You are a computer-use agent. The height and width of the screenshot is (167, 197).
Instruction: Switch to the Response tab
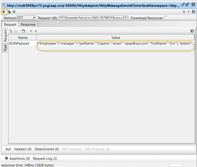tap(28, 25)
